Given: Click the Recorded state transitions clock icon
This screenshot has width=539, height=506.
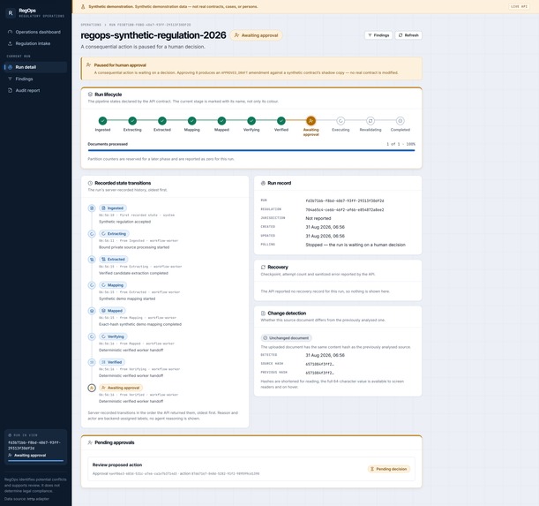Looking at the screenshot, I should (x=90, y=183).
